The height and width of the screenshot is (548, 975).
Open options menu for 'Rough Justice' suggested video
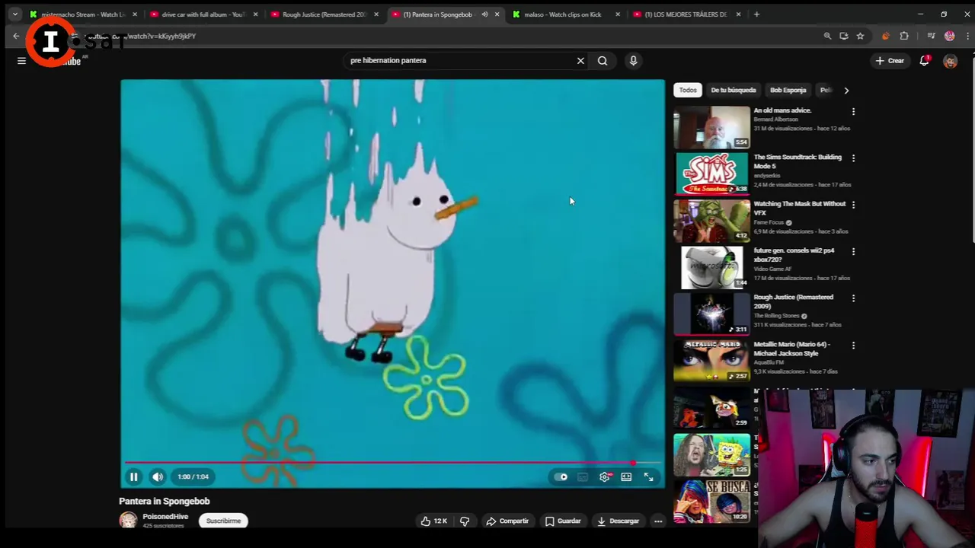(x=853, y=298)
